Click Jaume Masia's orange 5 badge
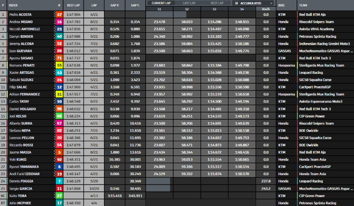 [x=59, y=152]
